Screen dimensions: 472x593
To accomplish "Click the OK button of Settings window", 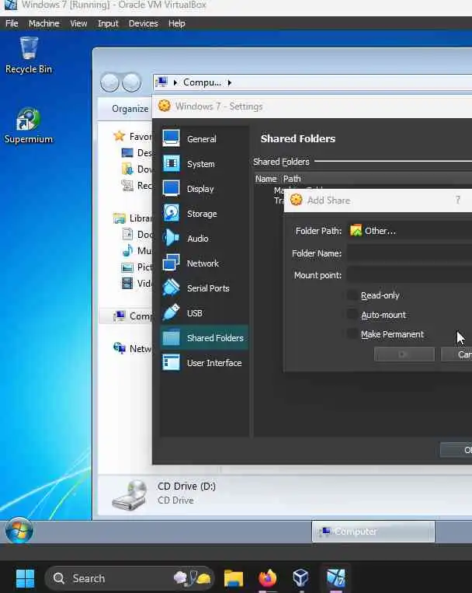I will [456, 450].
